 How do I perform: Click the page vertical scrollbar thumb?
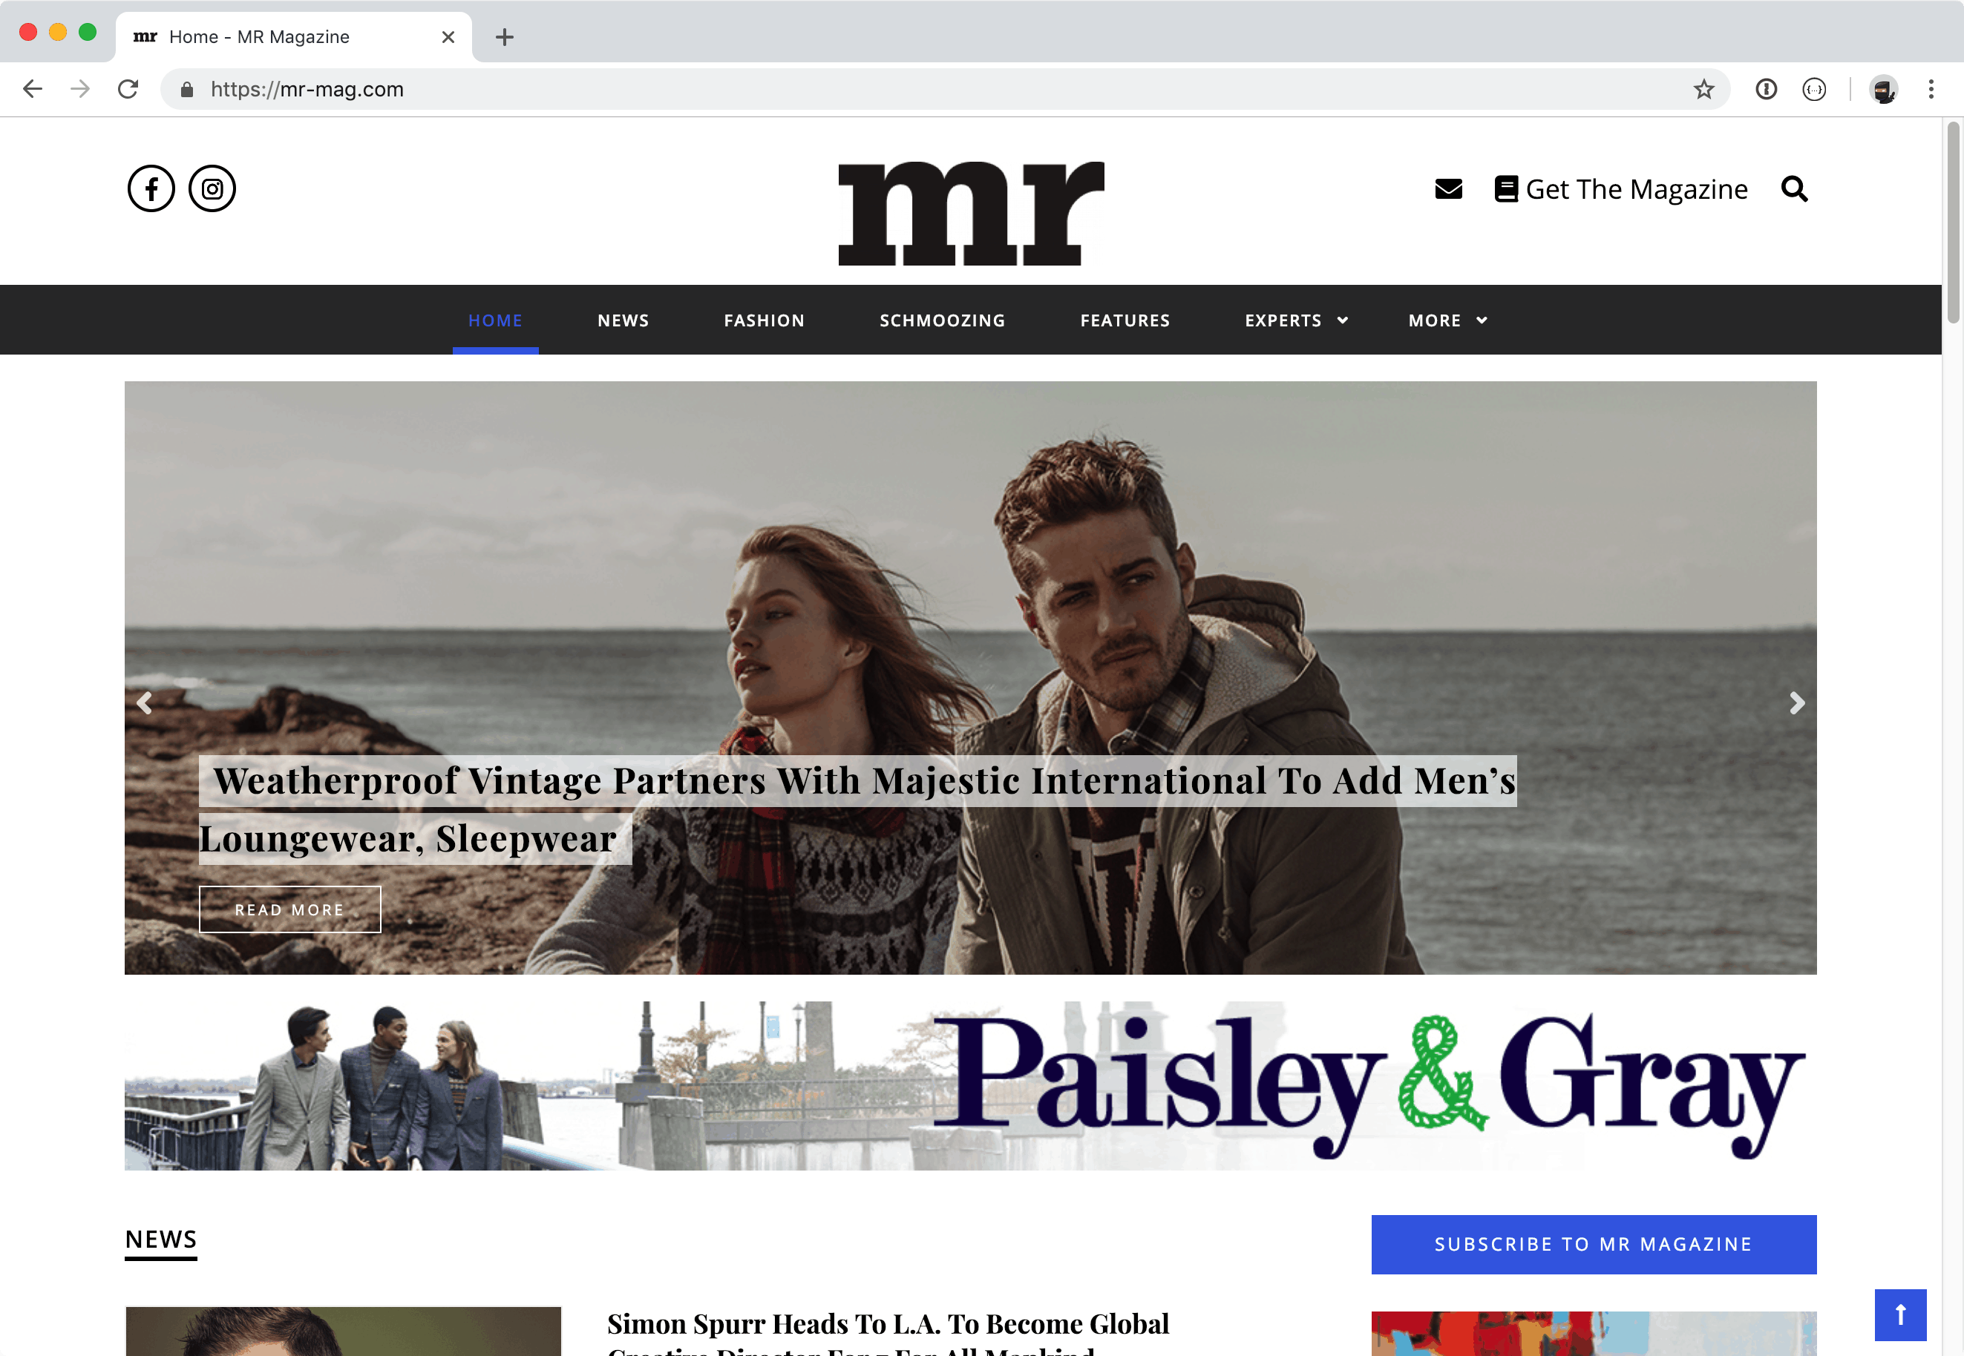point(1953,223)
